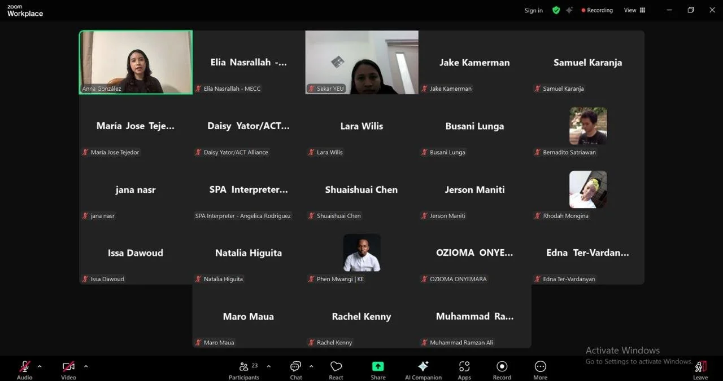Click Anna González name label
This screenshot has height=381, width=723.
click(x=102, y=88)
